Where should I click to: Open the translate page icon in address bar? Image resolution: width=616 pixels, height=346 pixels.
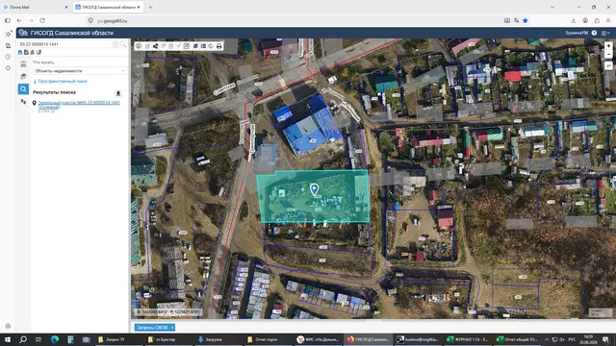(516, 20)
